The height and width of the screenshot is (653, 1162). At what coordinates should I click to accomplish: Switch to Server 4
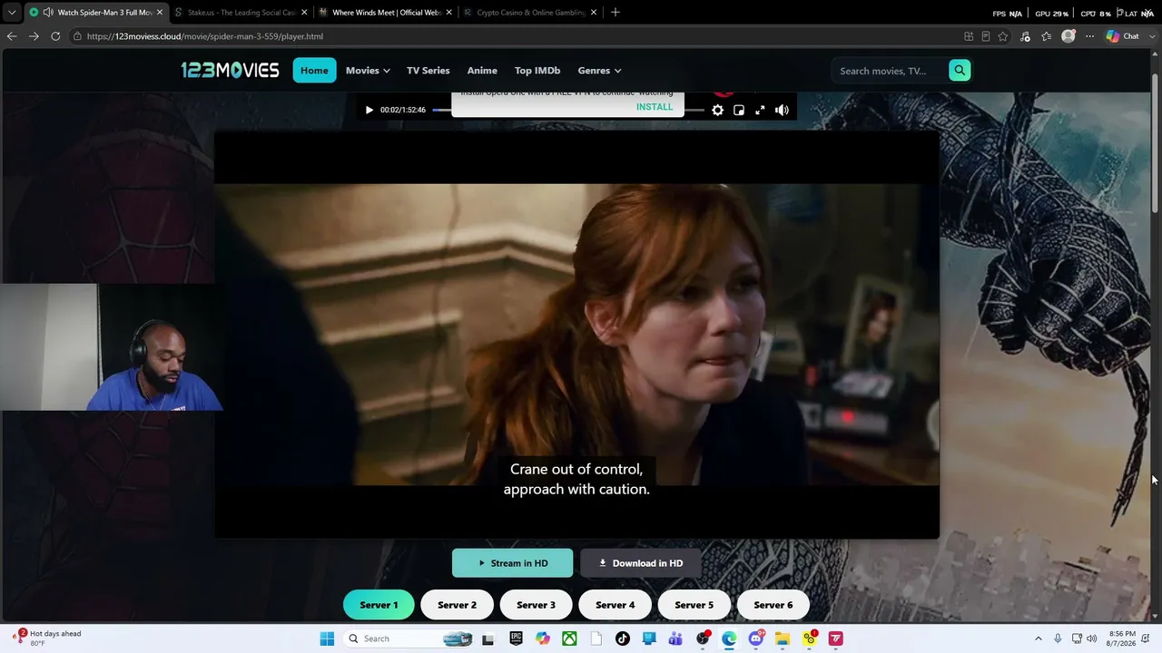pos(615,605)
